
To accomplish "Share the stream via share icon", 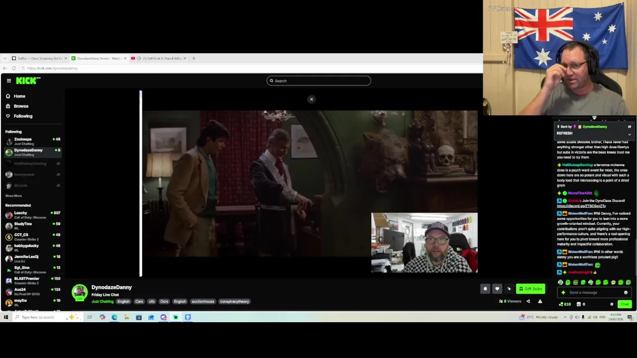I will (x=528, y=301).
